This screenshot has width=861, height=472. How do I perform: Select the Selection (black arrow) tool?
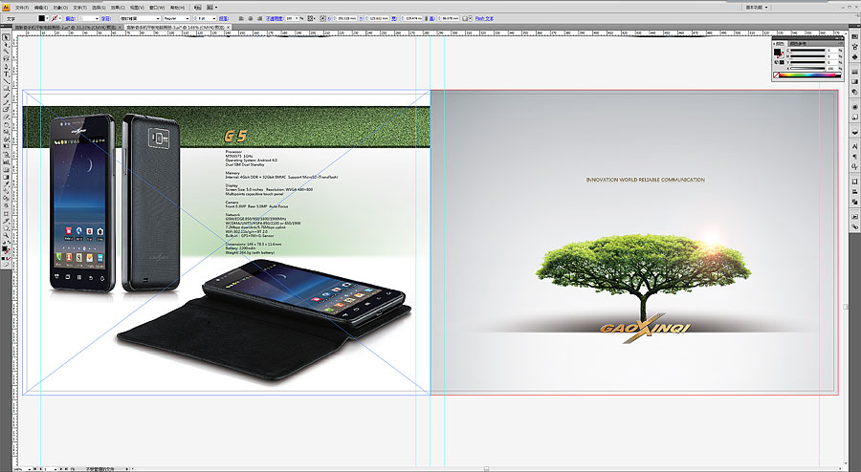(6, 37)
